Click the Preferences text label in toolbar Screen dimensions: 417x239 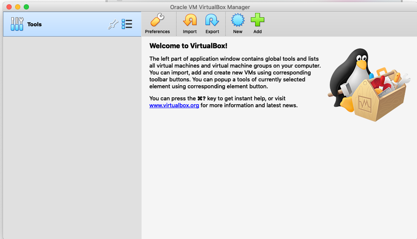pos(157,31)
